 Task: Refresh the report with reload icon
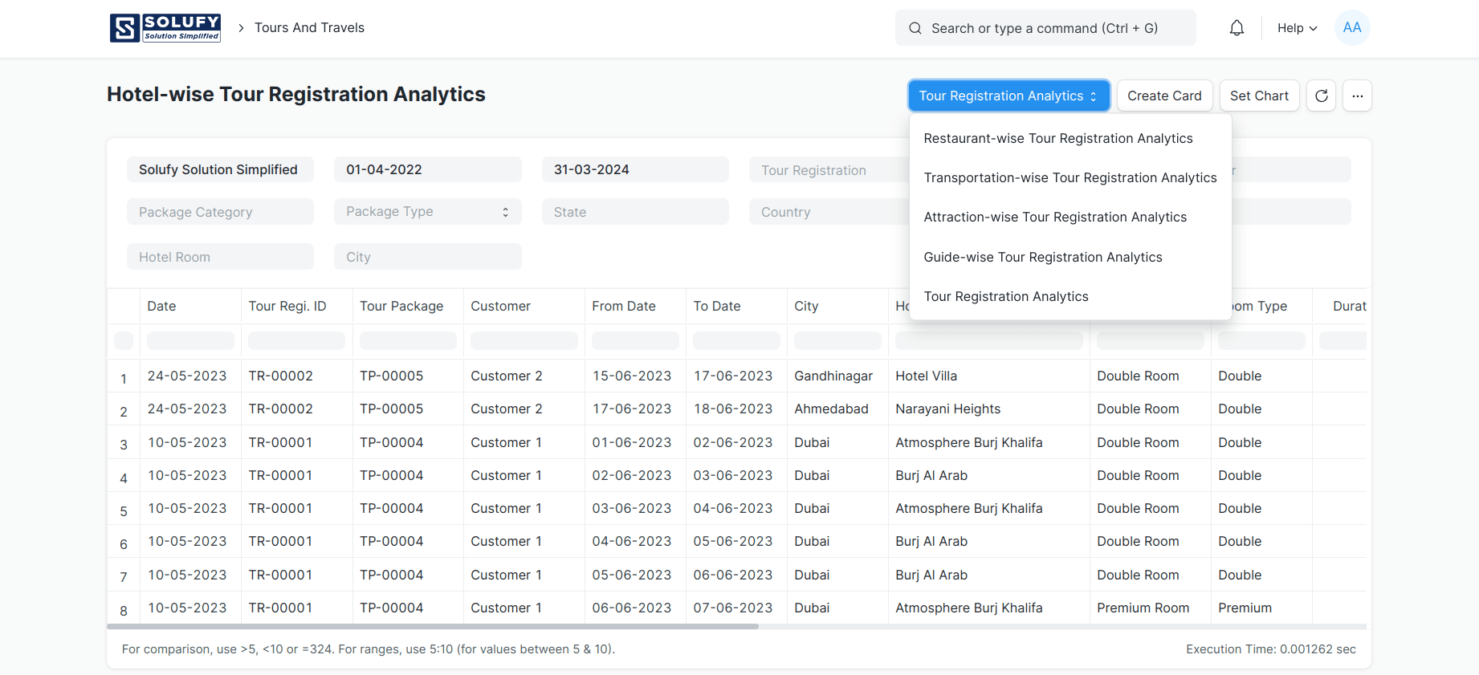point(1321,96)
